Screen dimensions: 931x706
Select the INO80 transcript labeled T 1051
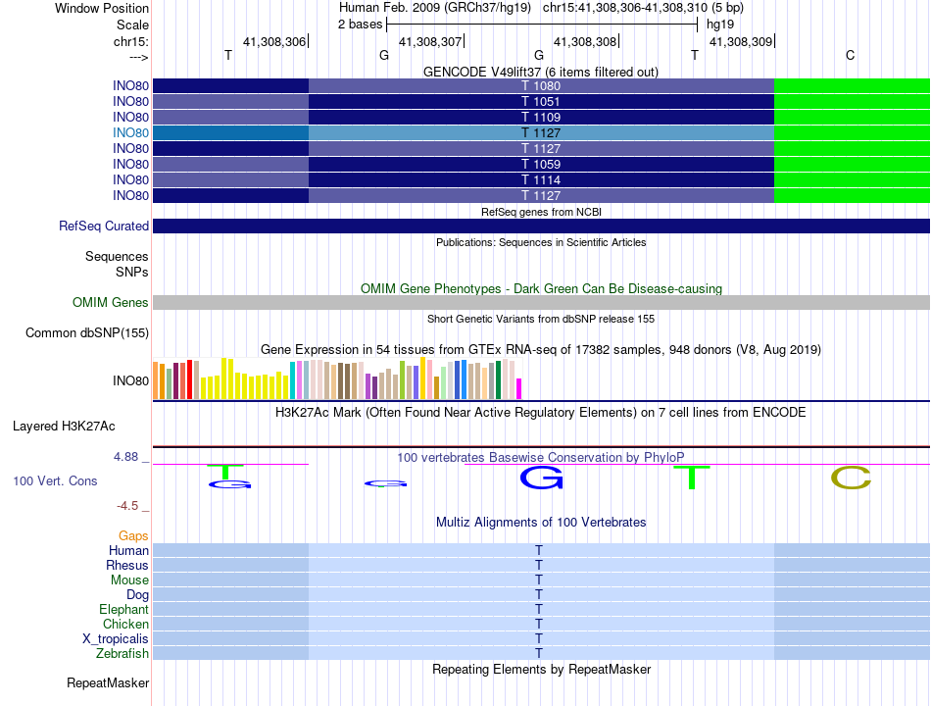point(541,102)
